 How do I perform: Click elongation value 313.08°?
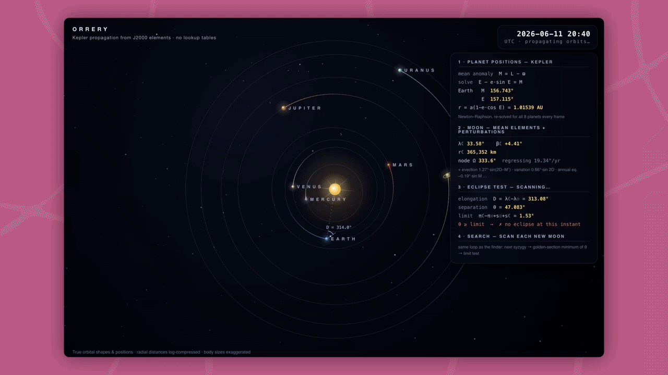point(537,199)
